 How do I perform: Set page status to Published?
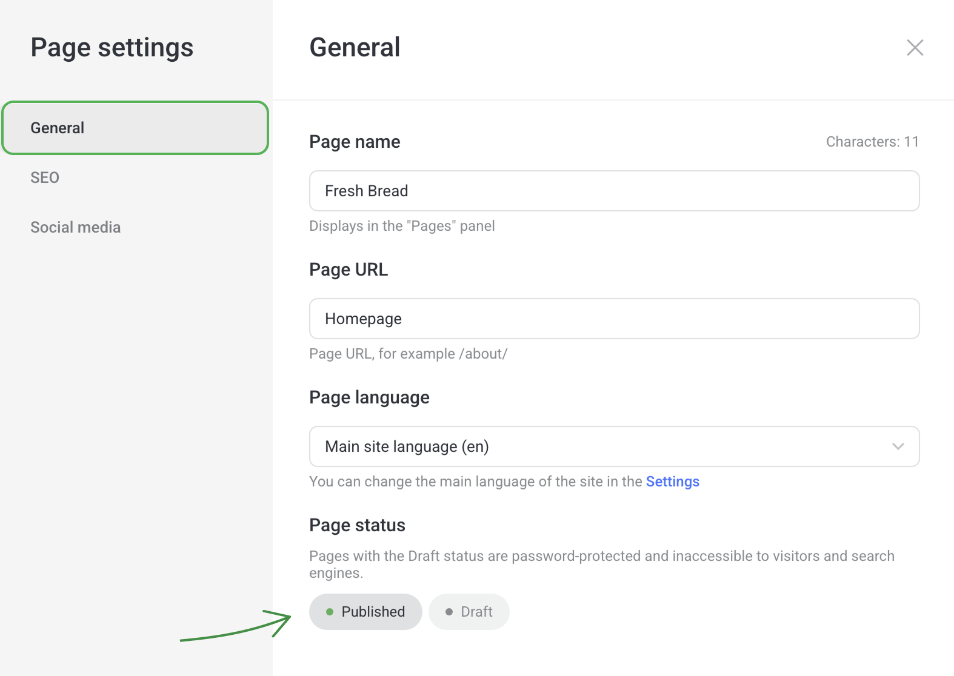pyautogui.click(x=365, y=612)
